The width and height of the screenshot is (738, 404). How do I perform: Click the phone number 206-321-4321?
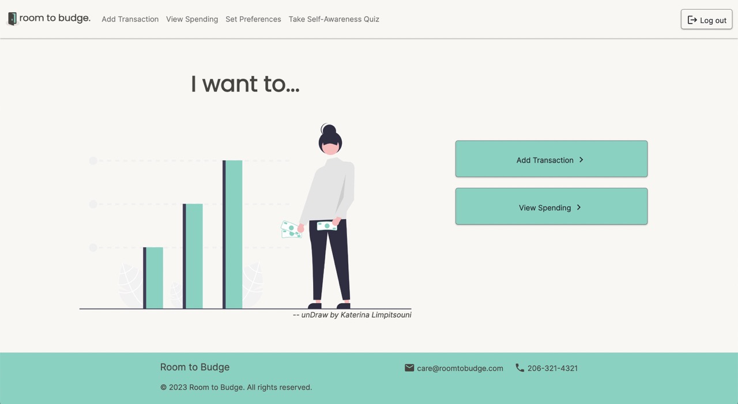tap(553, 368)
